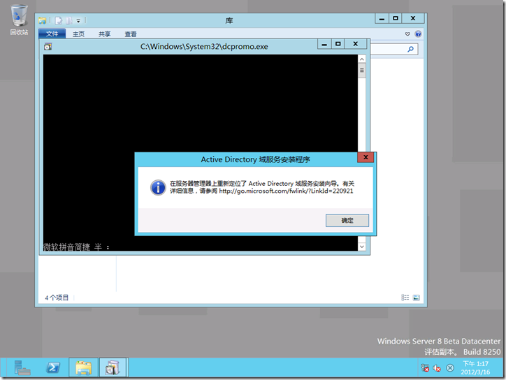The height and width of the screenshot is (380, 506).
Task: Close the dcpromo console window
Action: pyautogui.click(x=355, y=44)
